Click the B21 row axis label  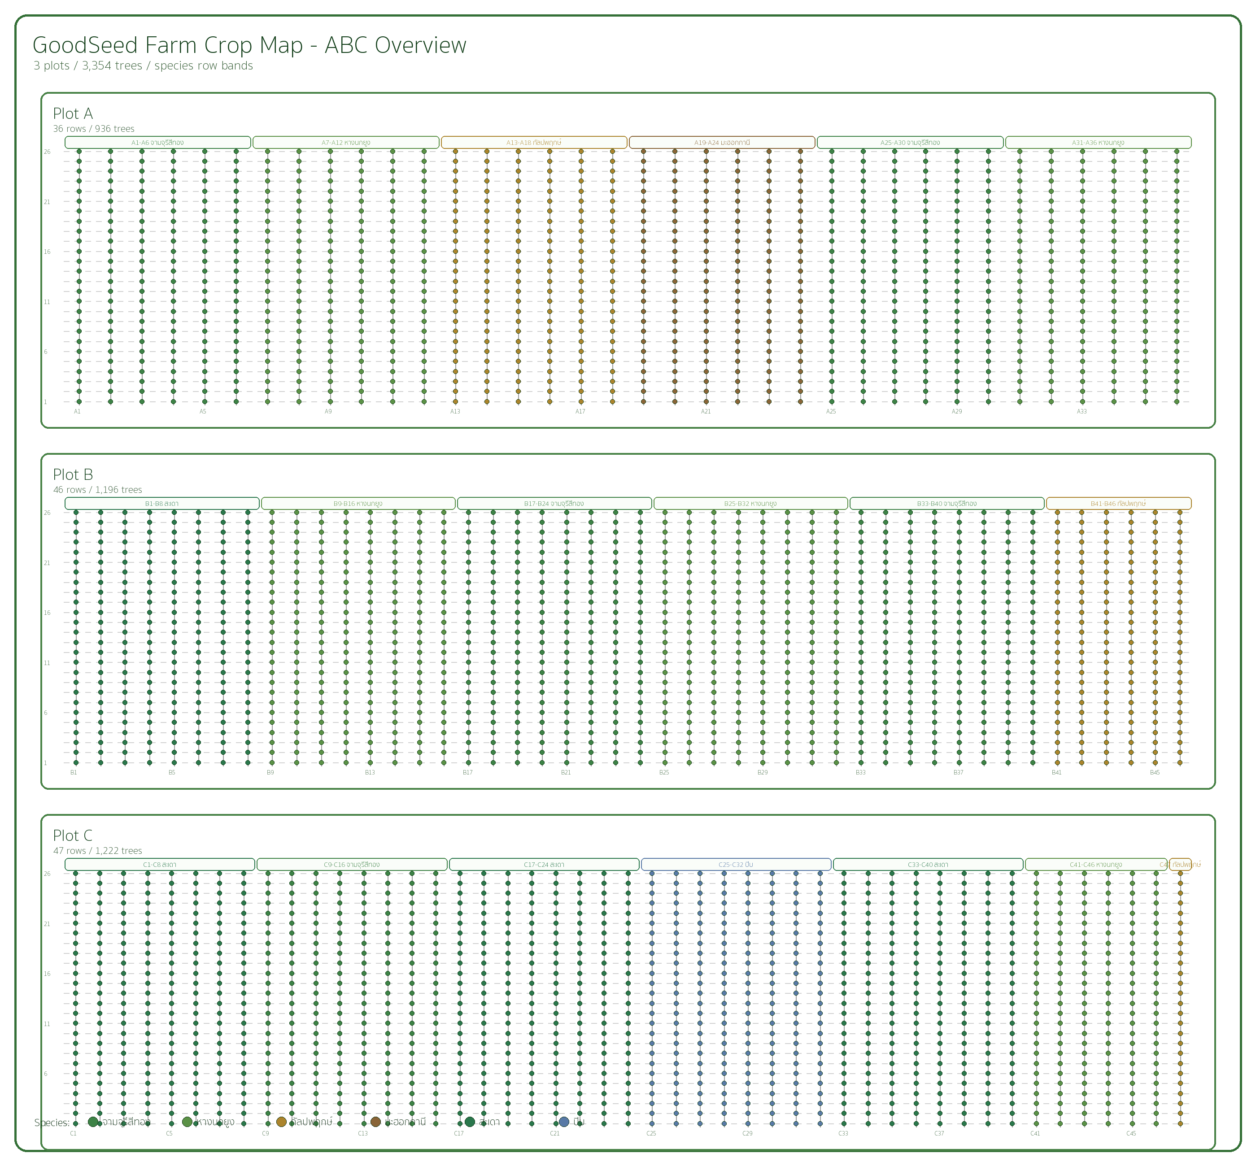click(x=566, y=772)
